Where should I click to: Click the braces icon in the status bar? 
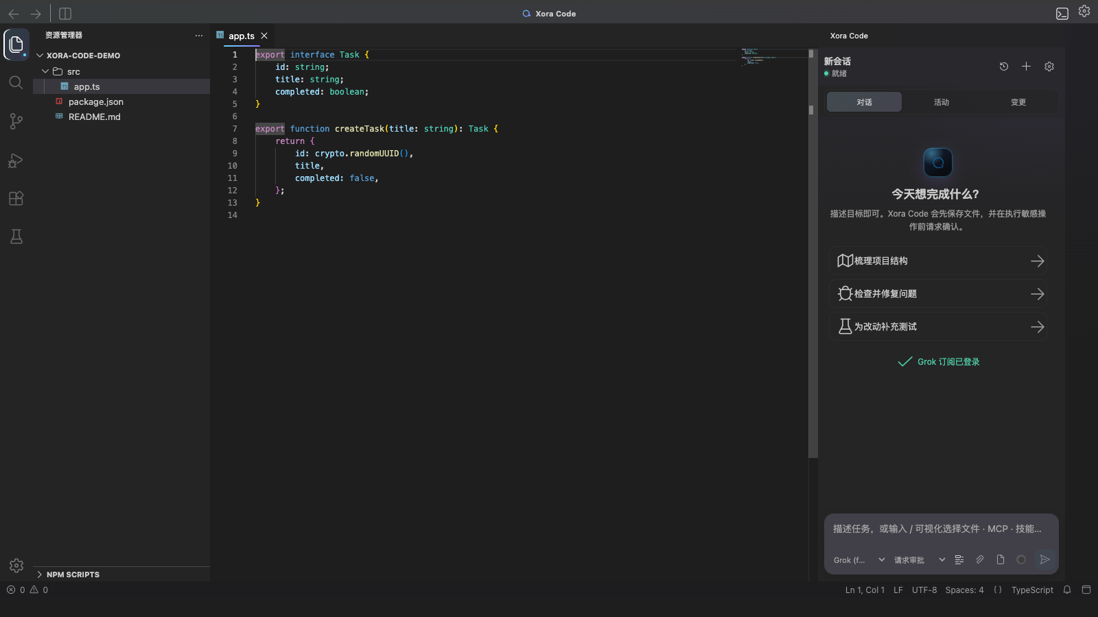(998, 590)
